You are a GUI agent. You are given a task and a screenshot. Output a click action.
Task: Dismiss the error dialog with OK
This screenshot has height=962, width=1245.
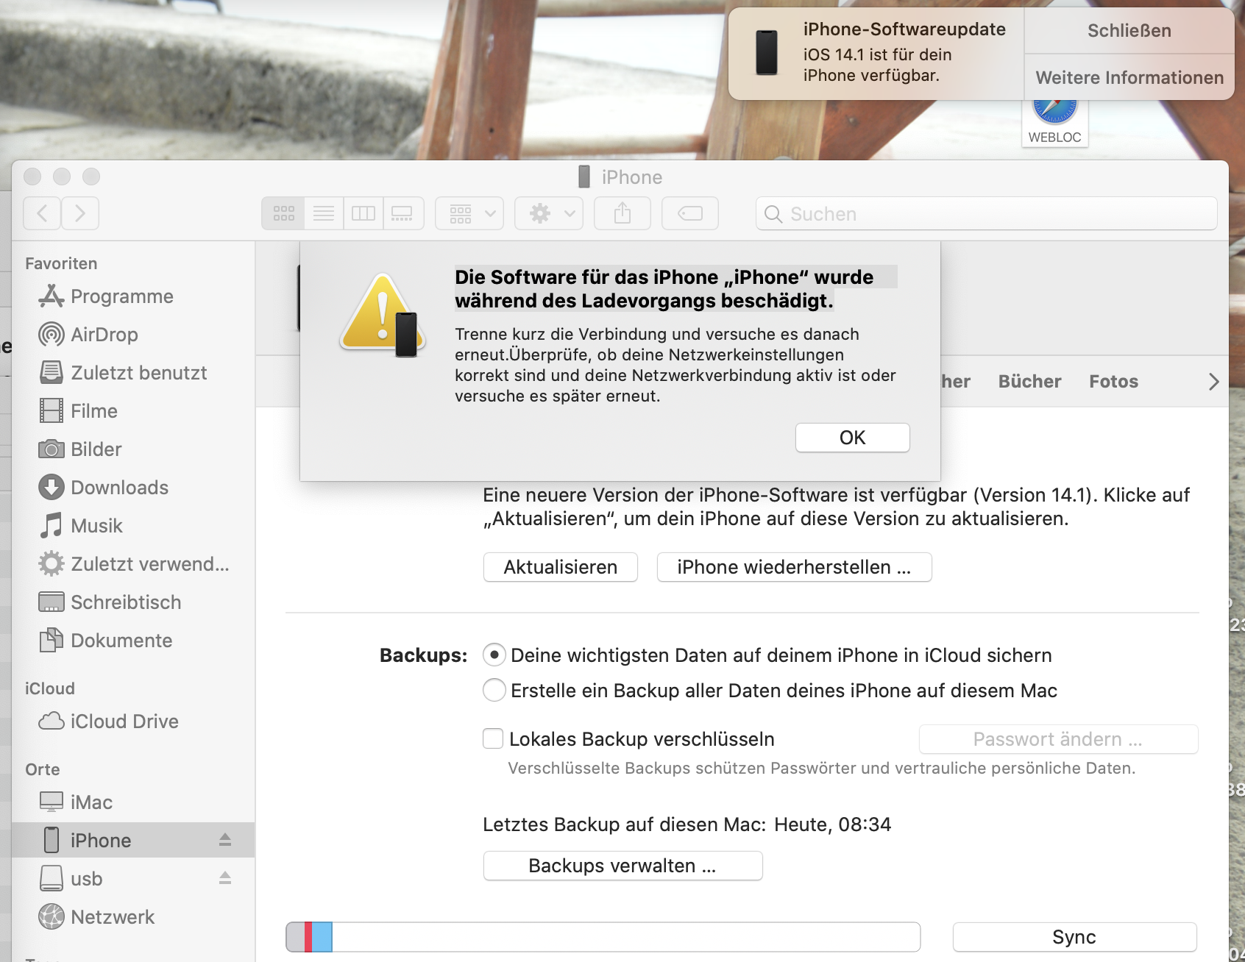click(x=852, y=438)
